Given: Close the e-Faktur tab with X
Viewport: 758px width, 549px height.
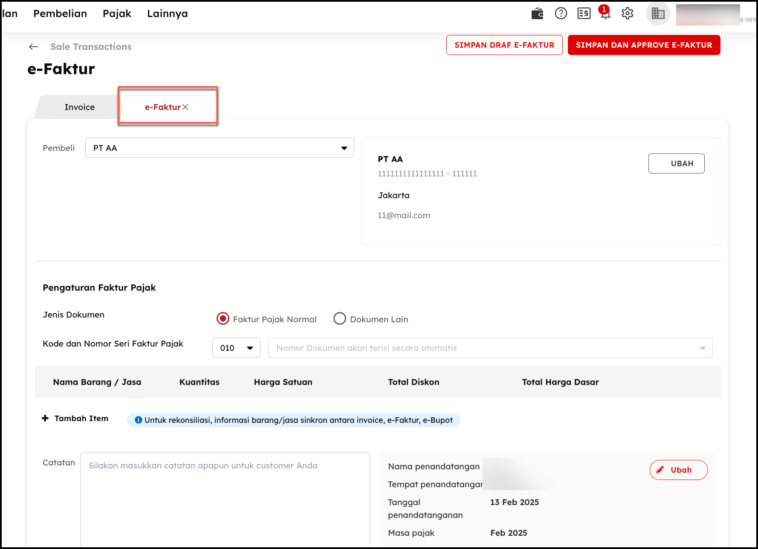Looking at the screenshot, I should (x=185, y=107).
